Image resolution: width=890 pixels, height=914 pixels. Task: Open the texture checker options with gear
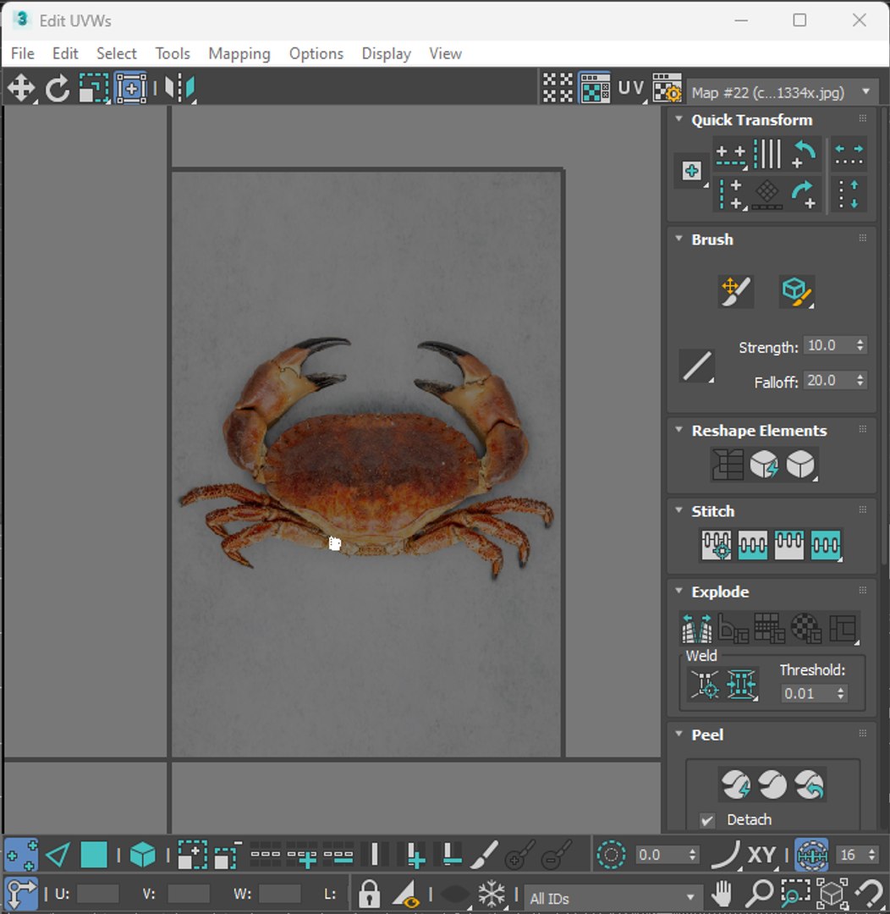[x=667, y=89]
